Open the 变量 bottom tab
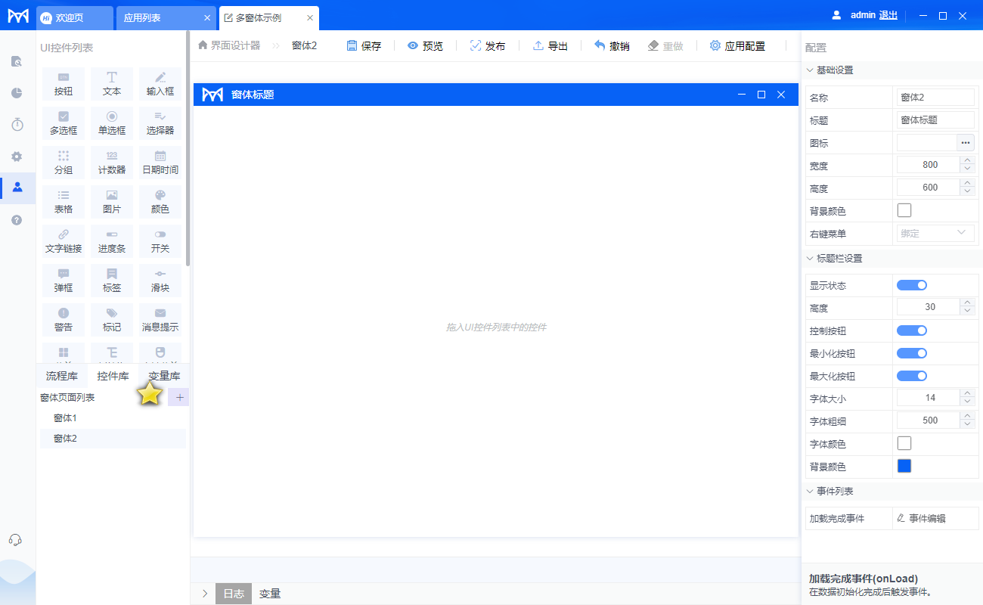Image resolution: width=983 pixels, height=605 pixels. pos(270,594)
